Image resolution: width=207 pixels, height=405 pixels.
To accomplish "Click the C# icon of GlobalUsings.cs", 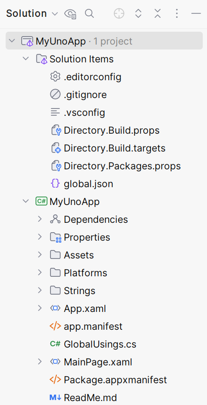I will [x=55, y=344].
